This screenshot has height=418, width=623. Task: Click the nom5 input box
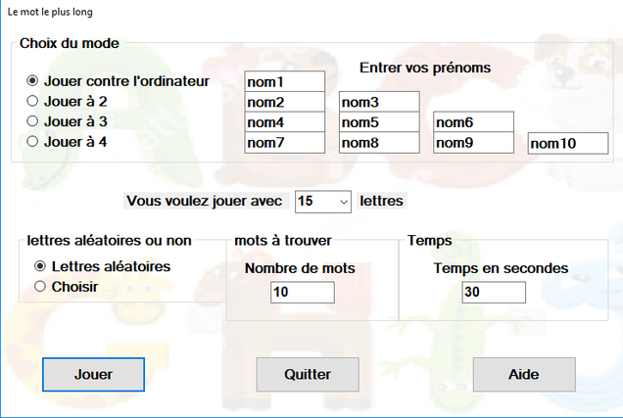coord(379,122)
